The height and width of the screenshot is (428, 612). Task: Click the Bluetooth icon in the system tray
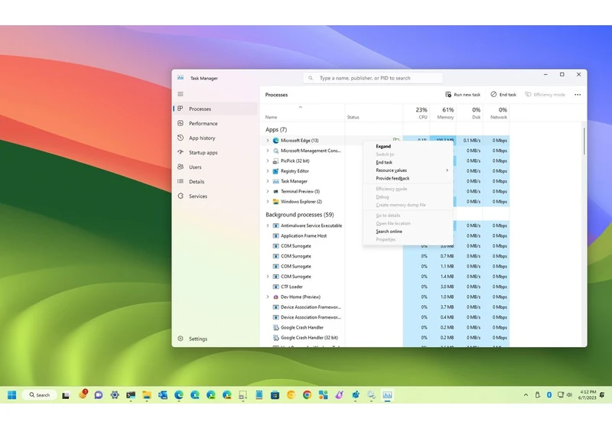(x=549, y=395)
